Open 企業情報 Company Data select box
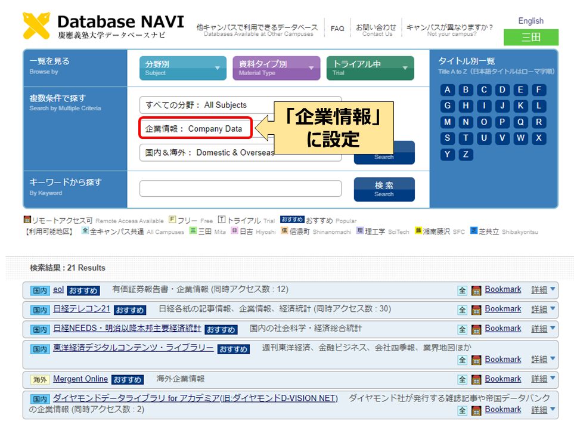574x427 pixels. [x=196, y=129]
